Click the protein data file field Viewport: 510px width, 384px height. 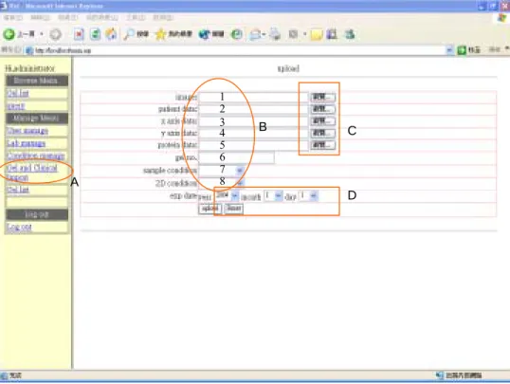[x=253, y=145]
